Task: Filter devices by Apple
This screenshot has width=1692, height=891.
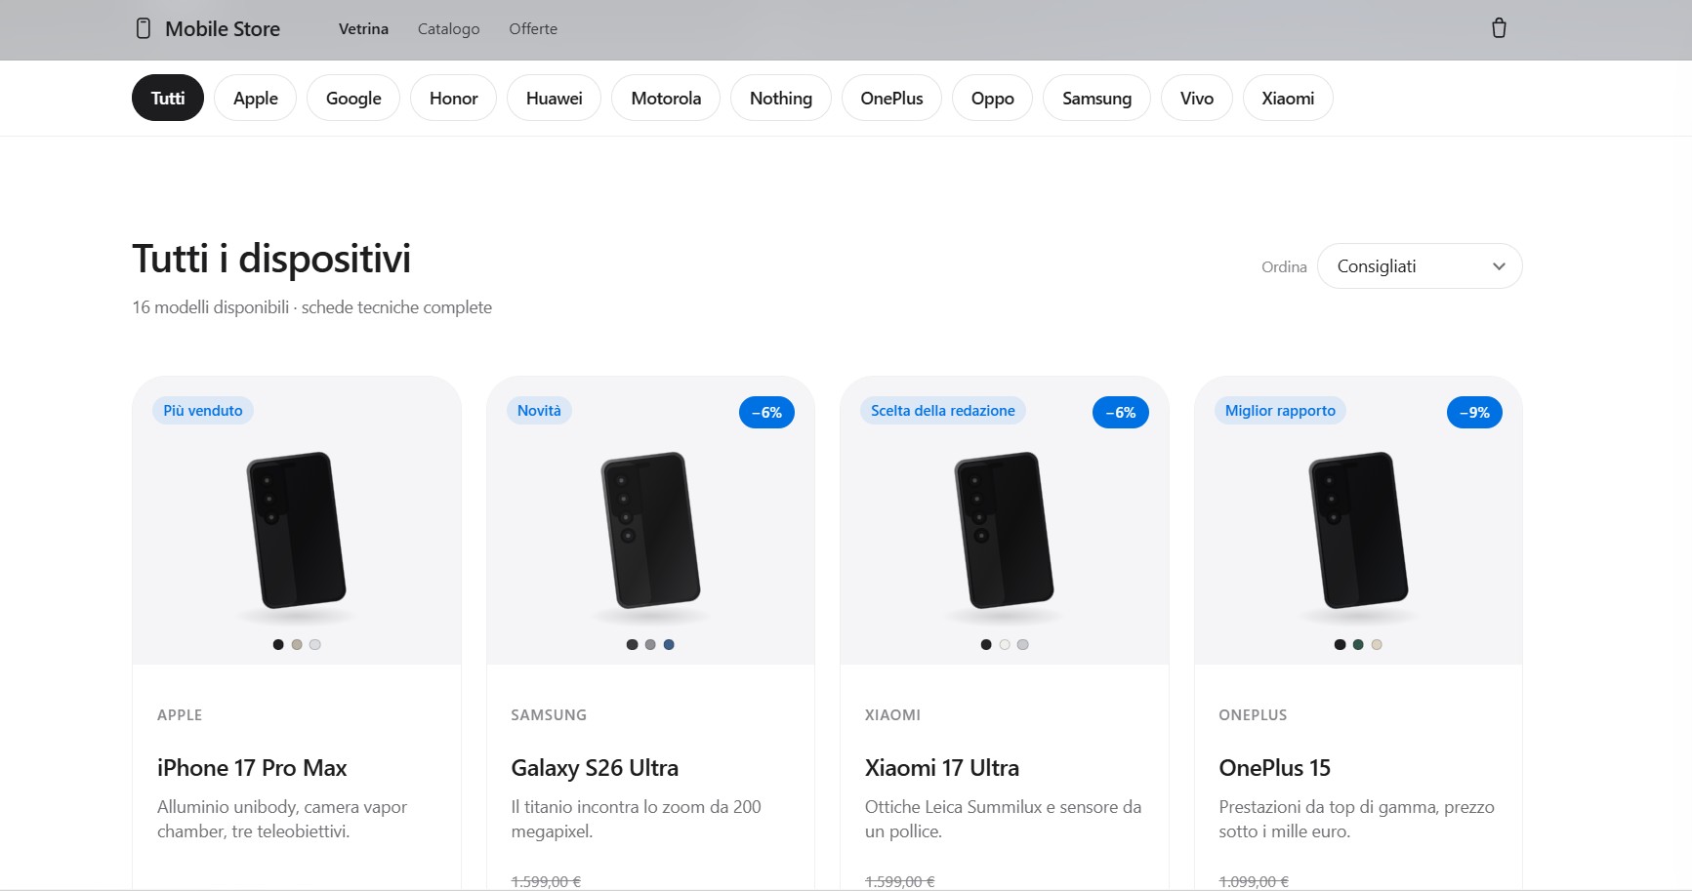Action: pyautogui.click(x=256, y=98)
